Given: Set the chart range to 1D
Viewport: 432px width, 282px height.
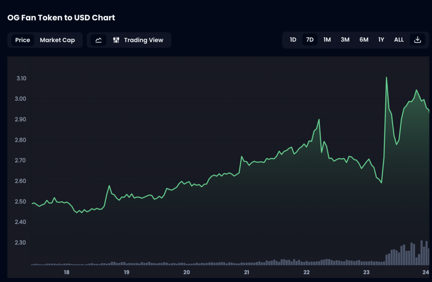Looking at the screenshot, I should (x=293, y=40).
